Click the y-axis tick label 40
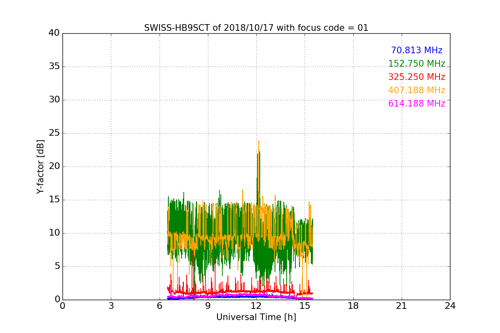 [54, 33]
